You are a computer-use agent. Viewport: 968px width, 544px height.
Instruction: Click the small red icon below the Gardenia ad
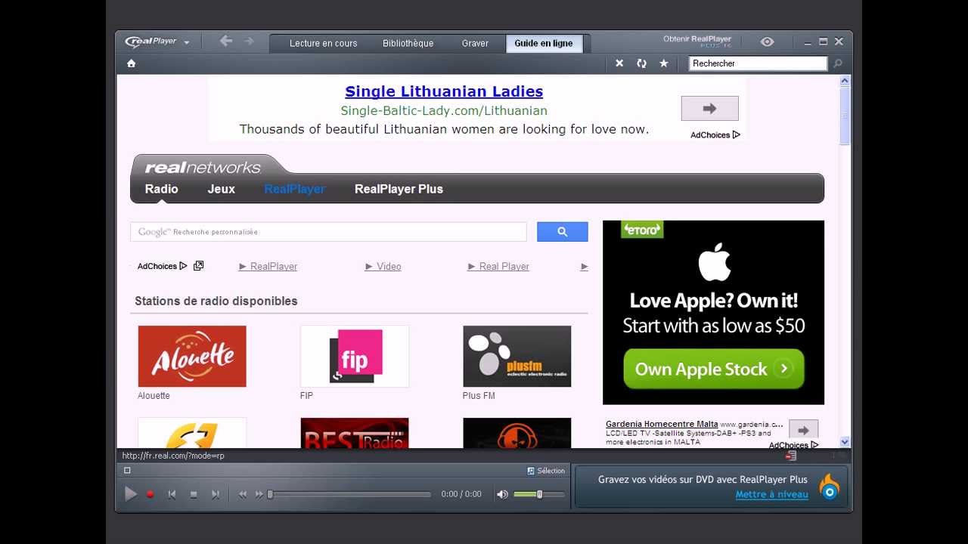791,456
